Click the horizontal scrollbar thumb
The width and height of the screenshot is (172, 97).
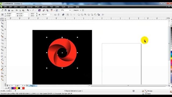tap(128, 86)
